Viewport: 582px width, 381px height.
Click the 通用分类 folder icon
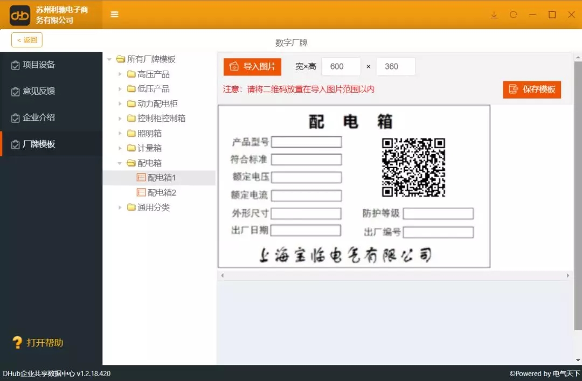(x=131, y=207)
